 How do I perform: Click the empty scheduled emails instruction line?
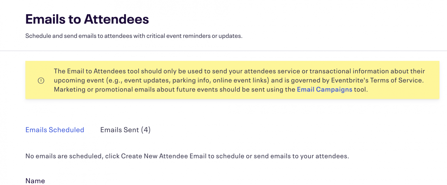click(187, 156)
